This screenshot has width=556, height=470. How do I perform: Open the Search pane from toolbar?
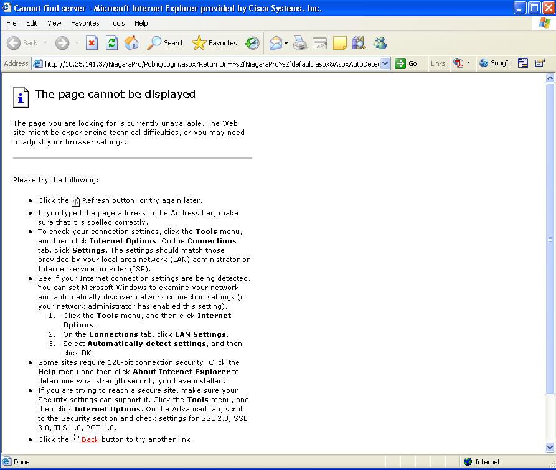166,43
